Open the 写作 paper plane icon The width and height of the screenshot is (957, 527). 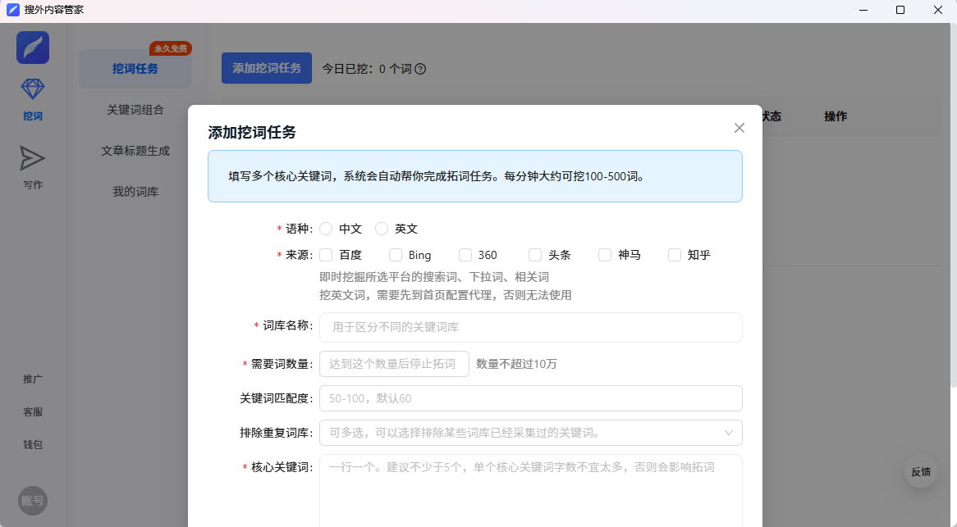[33, 158]
